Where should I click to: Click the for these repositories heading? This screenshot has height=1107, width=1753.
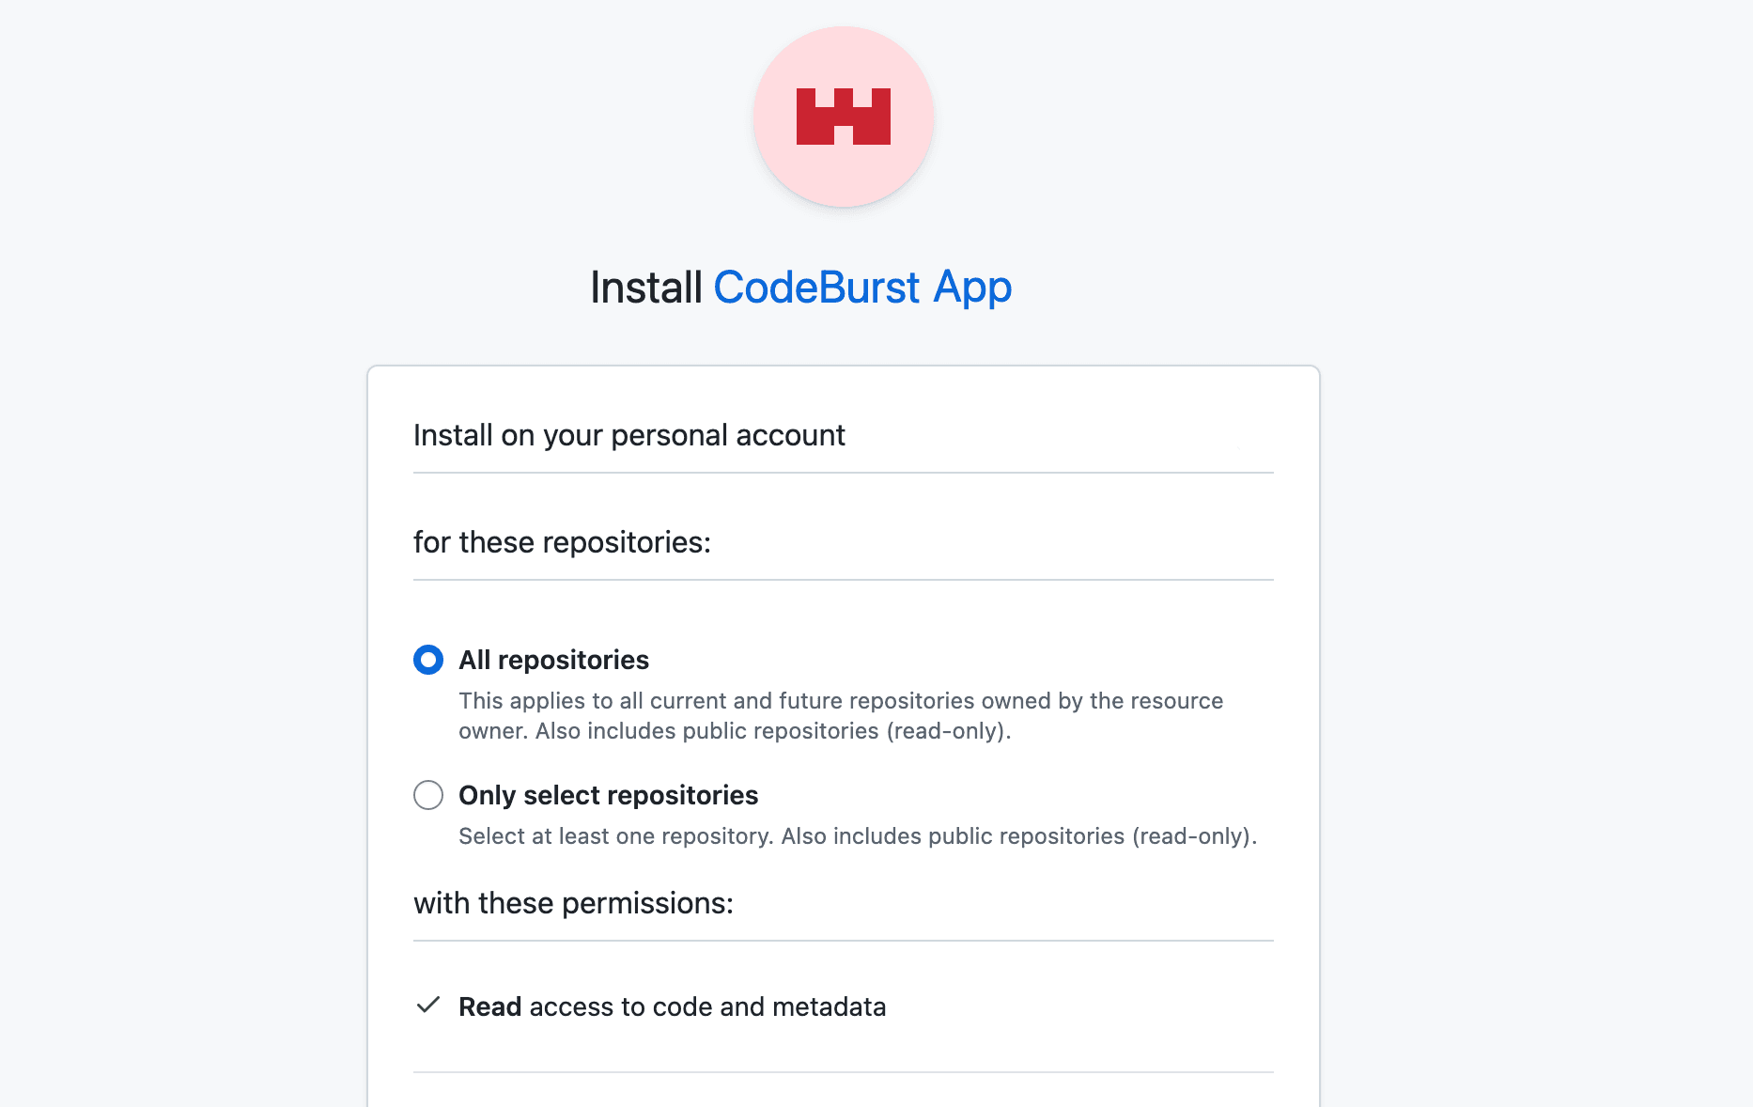(x=562, y=542)
